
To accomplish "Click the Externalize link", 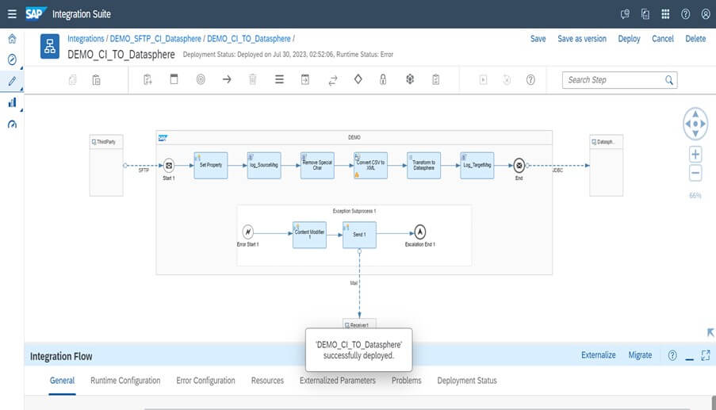I will pos(598,355).
